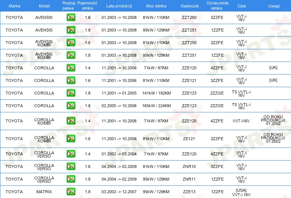This screenshot has height=198, width=291.
Task: Select the 01.2002 -> 03.2004 production years cell
Action: [119, 154]
